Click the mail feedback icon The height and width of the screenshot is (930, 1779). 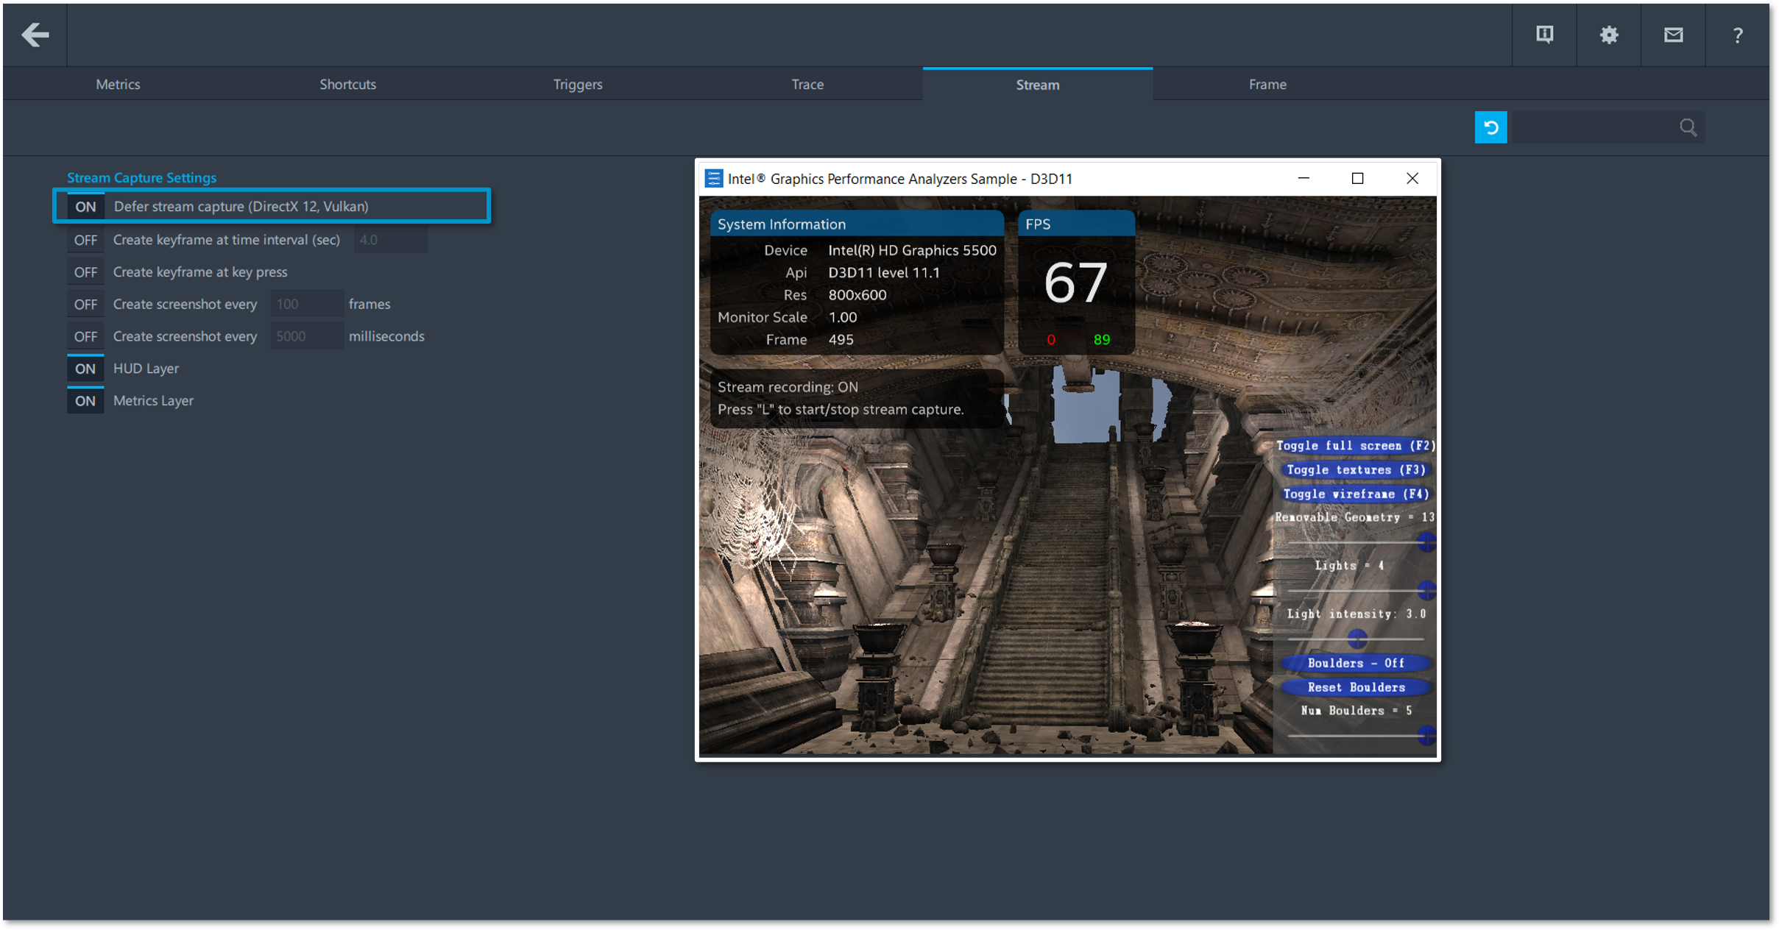point(1673,35)
